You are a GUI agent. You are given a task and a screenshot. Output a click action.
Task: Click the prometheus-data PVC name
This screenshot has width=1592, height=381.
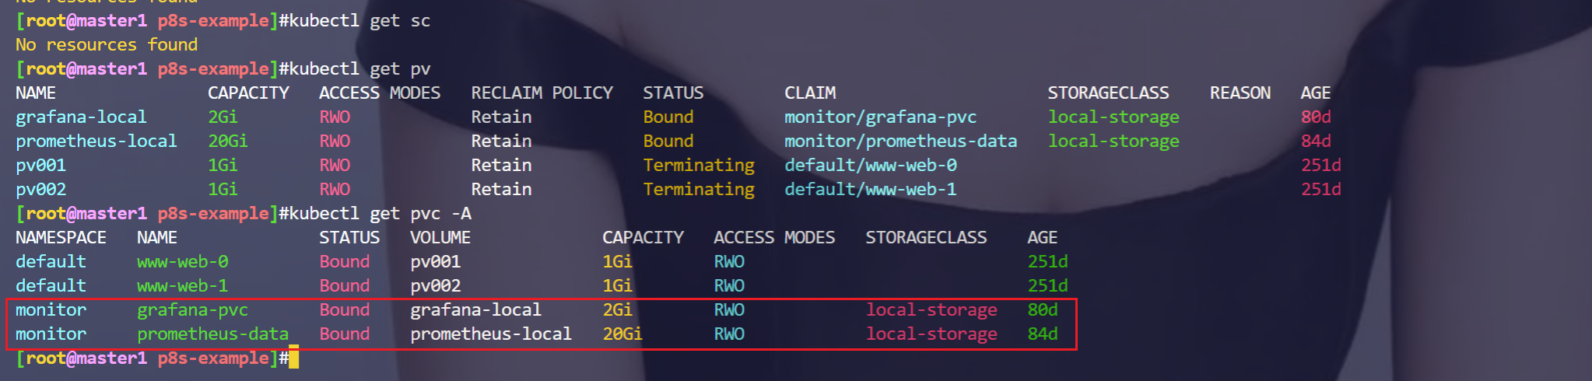pyautogui.click(x=212, y=334)
